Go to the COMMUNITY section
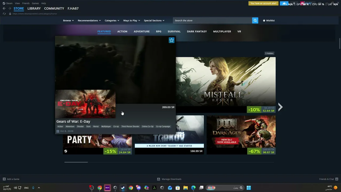The width and height of the screenshot is (341, 192). (x=54, y=9)
